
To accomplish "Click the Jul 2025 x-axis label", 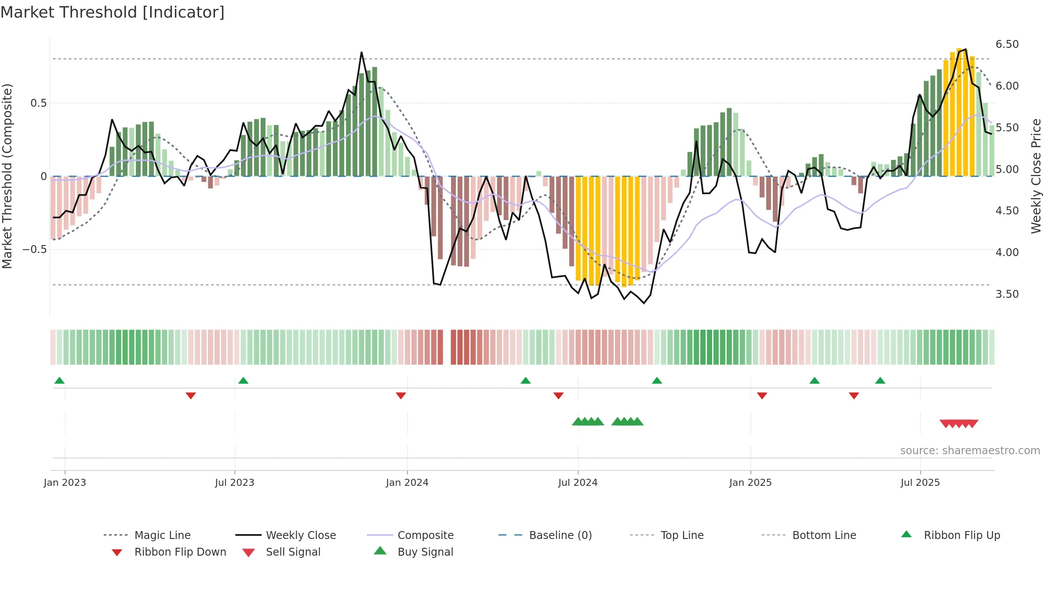I will tap(920, 482).
